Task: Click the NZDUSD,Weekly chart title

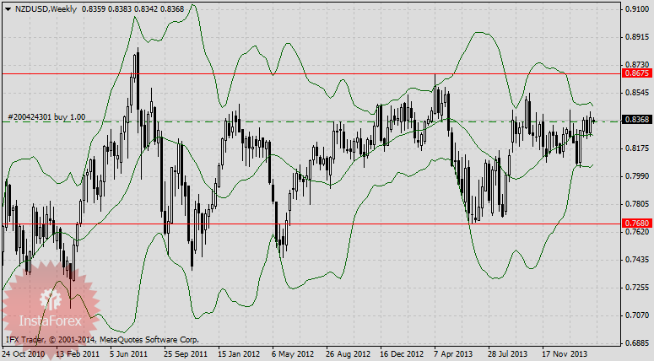Action: click(44, 8)
